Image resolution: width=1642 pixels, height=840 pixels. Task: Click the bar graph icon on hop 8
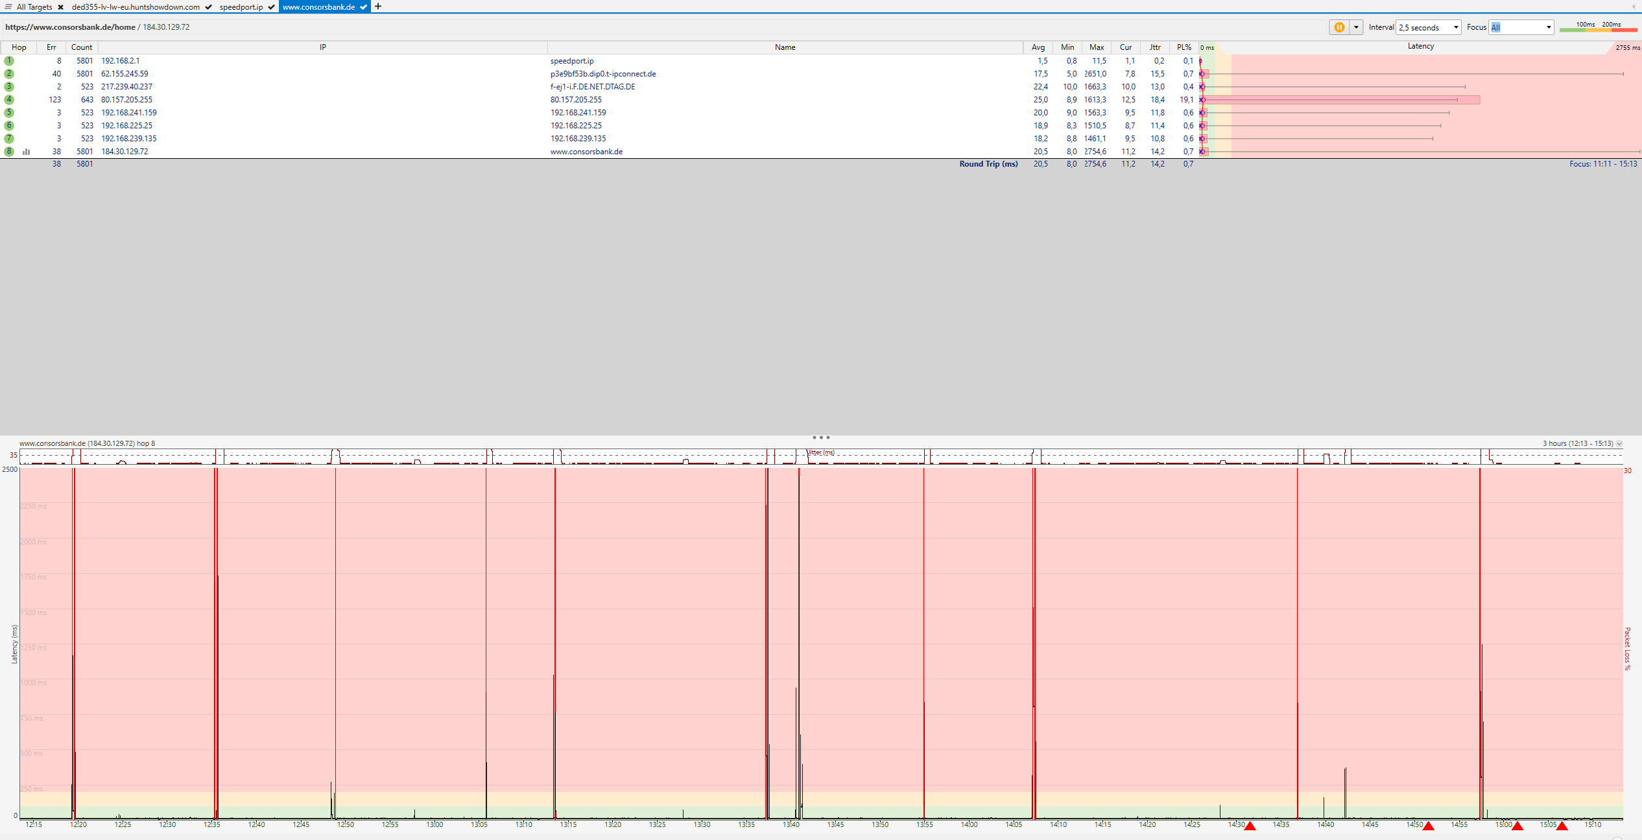click(27, 152)
